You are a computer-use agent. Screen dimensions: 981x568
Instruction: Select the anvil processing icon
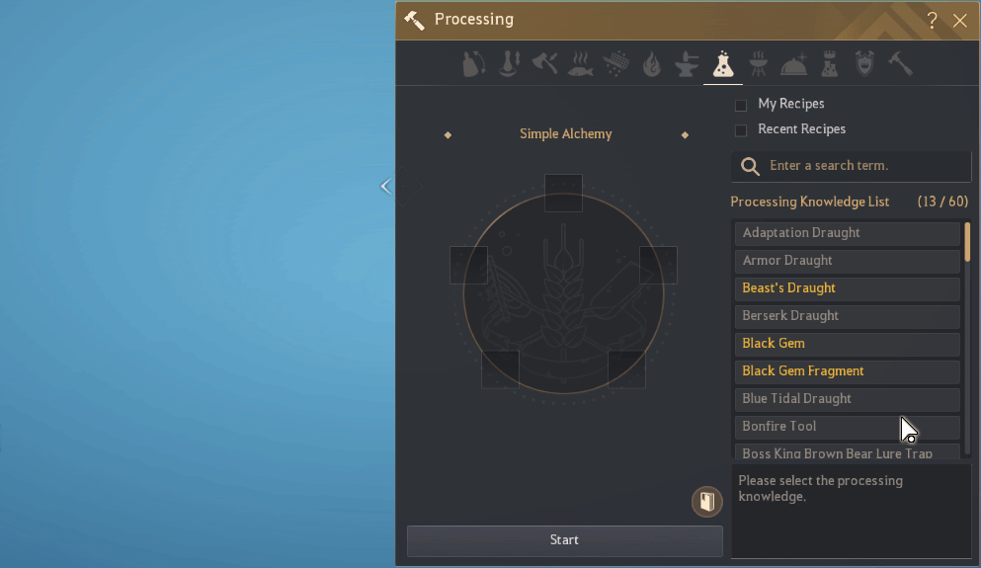(x=686, y=65)
